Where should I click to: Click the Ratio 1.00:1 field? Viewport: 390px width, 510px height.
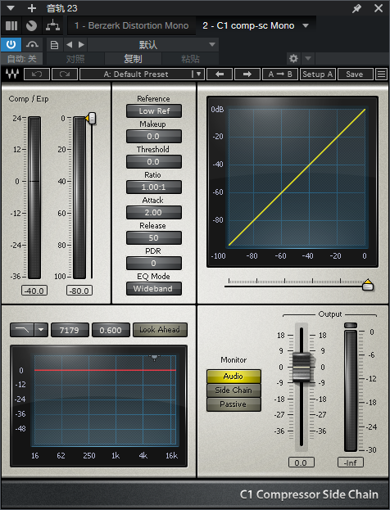pyautogui.click(x=154, y=187)
